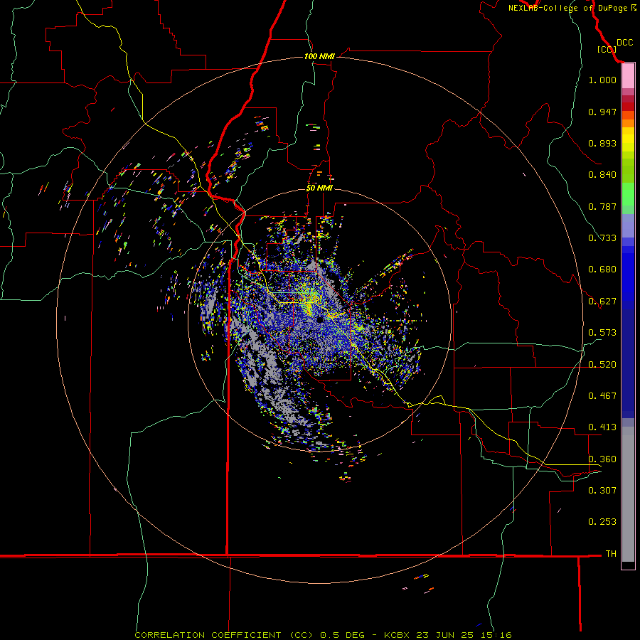Image resolution: width=640 pixels, height=640 pixels.
Task: Click the gray swatch in the color bar
Action: coord(628,494)
